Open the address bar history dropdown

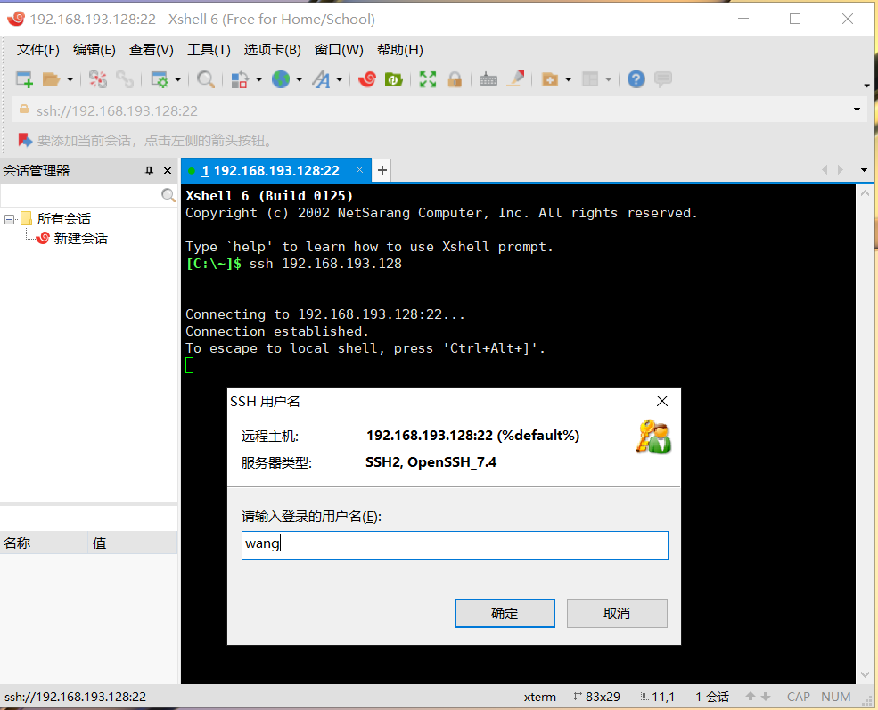857,110
